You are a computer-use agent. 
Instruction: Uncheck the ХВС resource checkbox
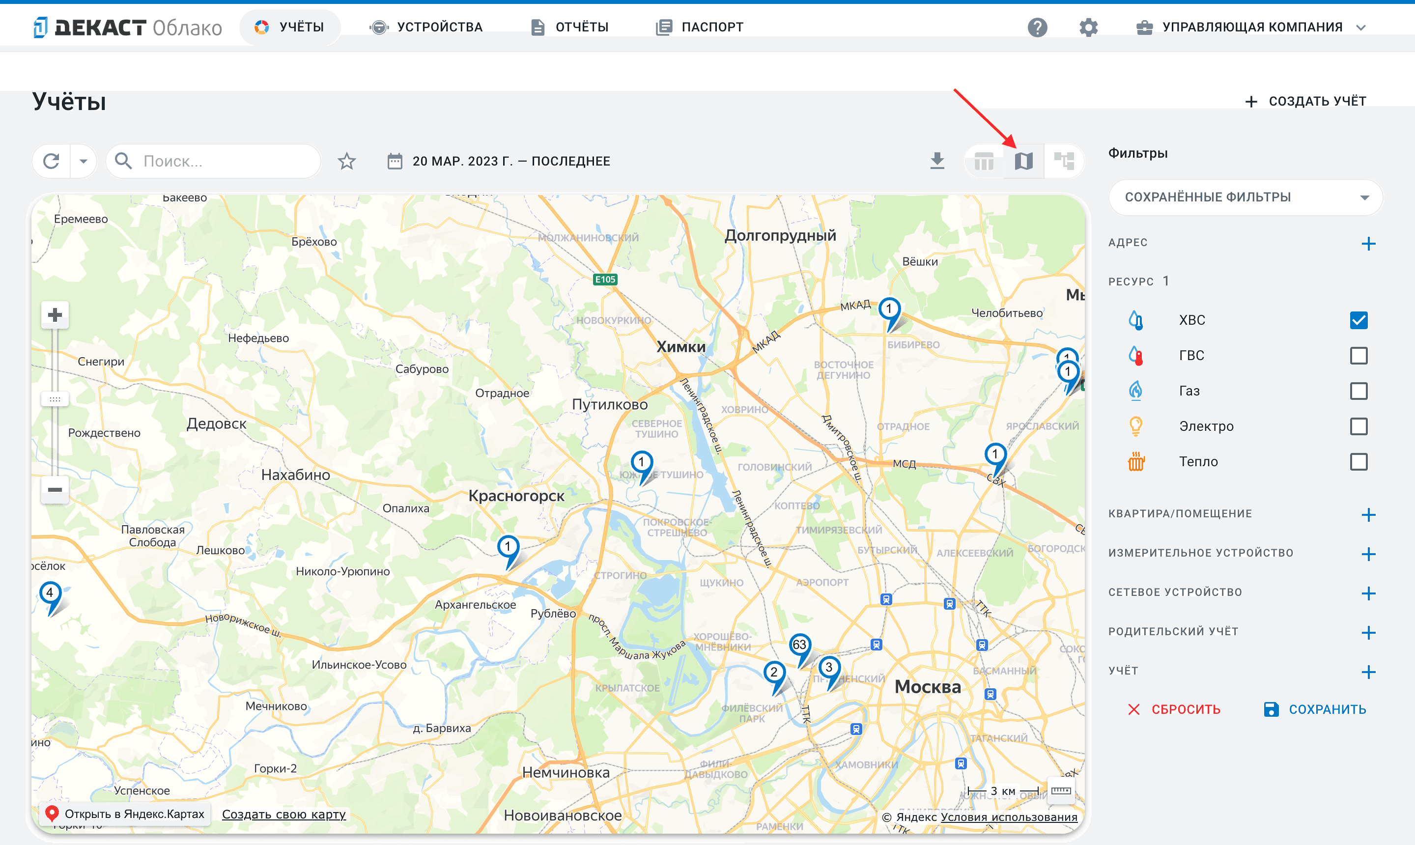point(1358,320)
